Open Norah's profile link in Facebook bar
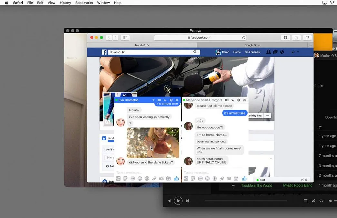Screen dimensions: 337x218 coord(223,52)
